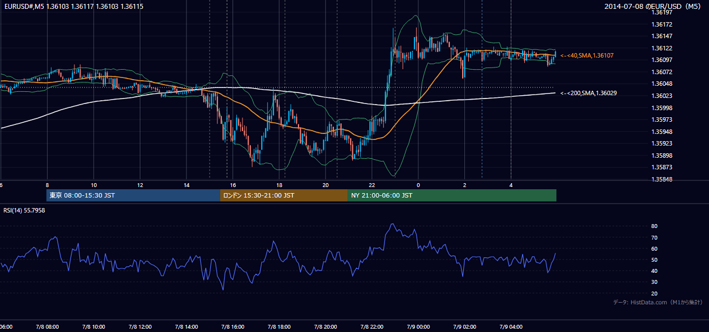Click price level 1.36023 on the axis
709x332 pixels.
pyautogui.click(x=662, y=96)
